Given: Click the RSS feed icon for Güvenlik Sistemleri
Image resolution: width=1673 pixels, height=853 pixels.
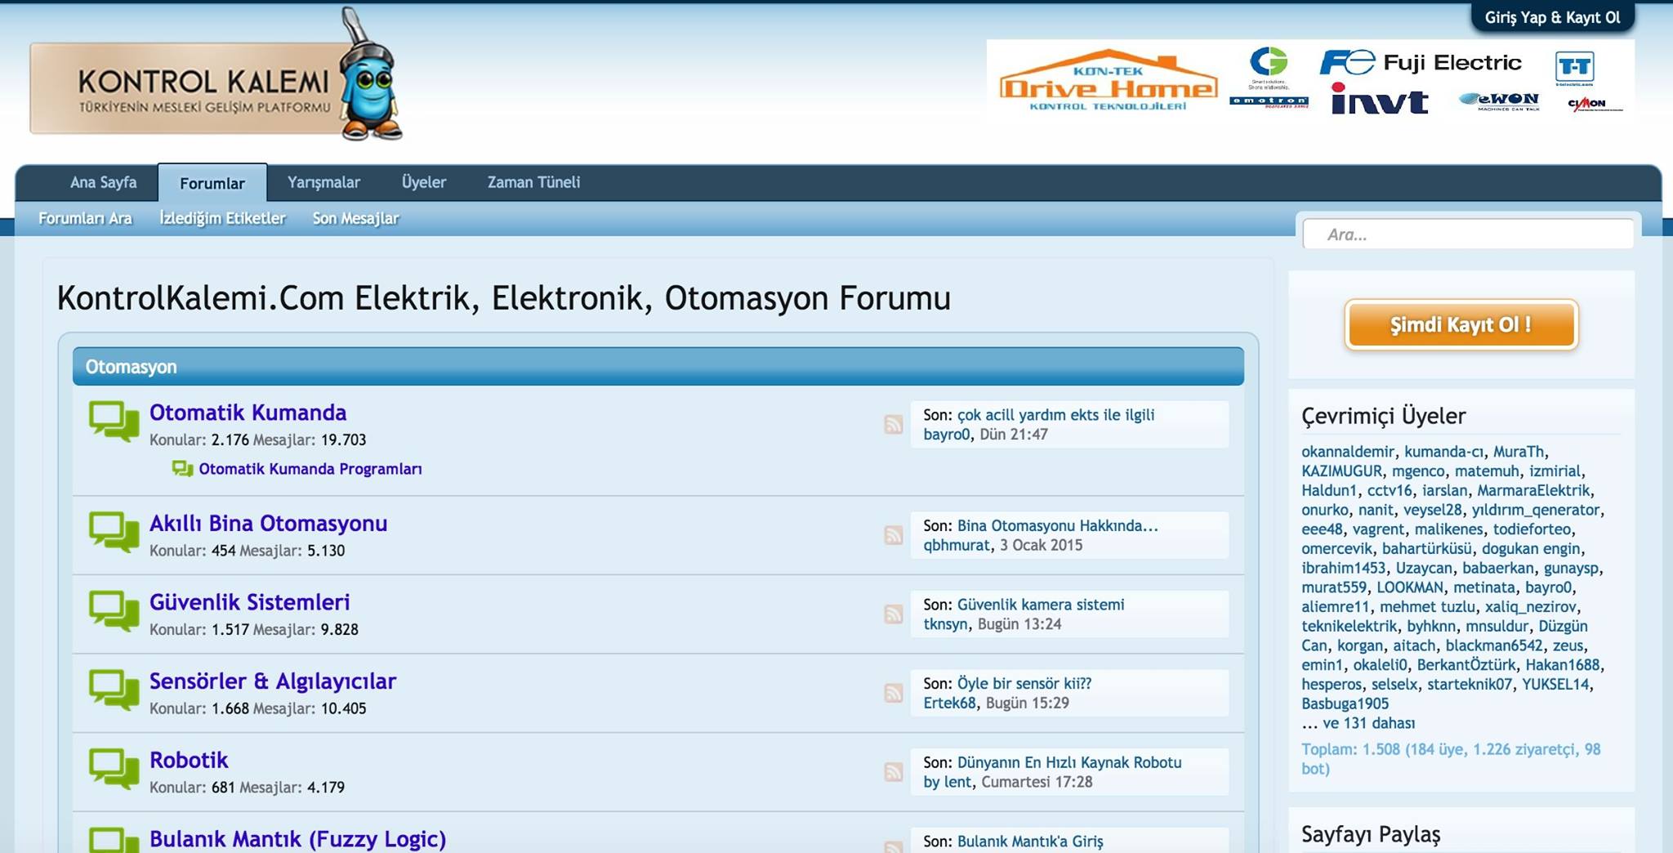Looking at the screenshot, I should pos(893,614).
